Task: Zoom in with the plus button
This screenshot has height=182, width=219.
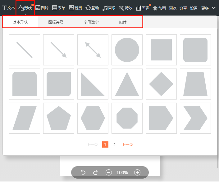Action: 137,172
